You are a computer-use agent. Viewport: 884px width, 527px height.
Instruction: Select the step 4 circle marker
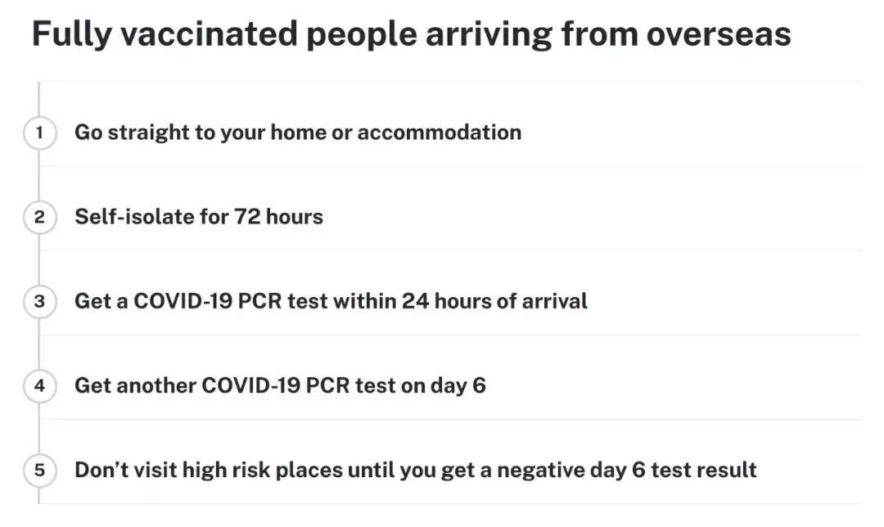point(39,385)
